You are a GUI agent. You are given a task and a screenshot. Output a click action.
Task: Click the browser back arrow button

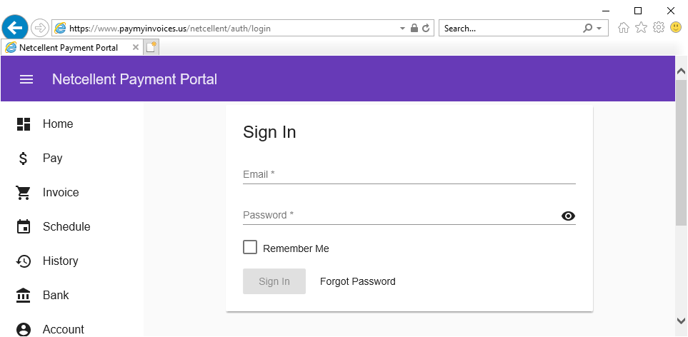coord(15,28)
